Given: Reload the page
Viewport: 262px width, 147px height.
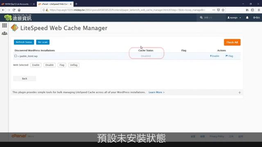Looking at the screenshot, I should coord(14,10).
